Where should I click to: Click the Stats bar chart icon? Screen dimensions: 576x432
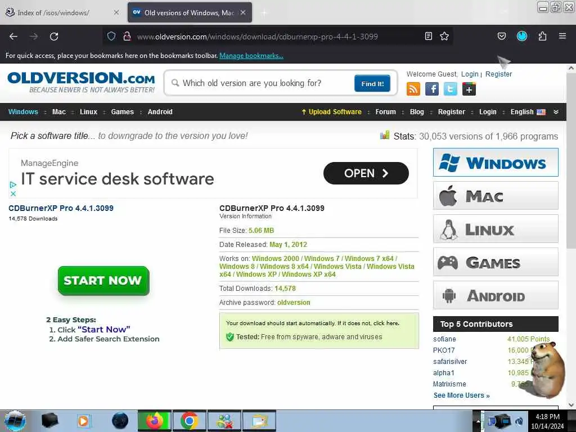point(385,135)
